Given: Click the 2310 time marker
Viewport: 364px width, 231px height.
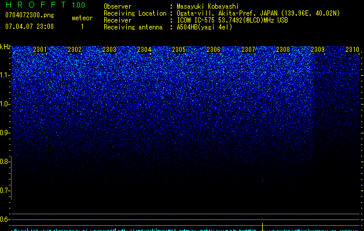Looking at the screenshot, I should coord(352,49).
